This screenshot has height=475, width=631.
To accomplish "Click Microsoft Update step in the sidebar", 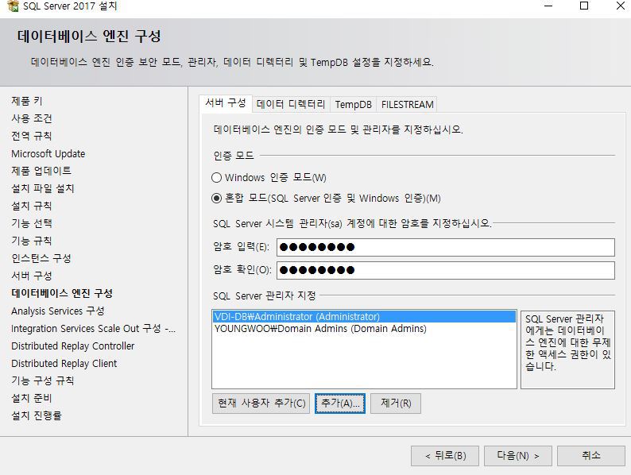I will tap(48, 153).
